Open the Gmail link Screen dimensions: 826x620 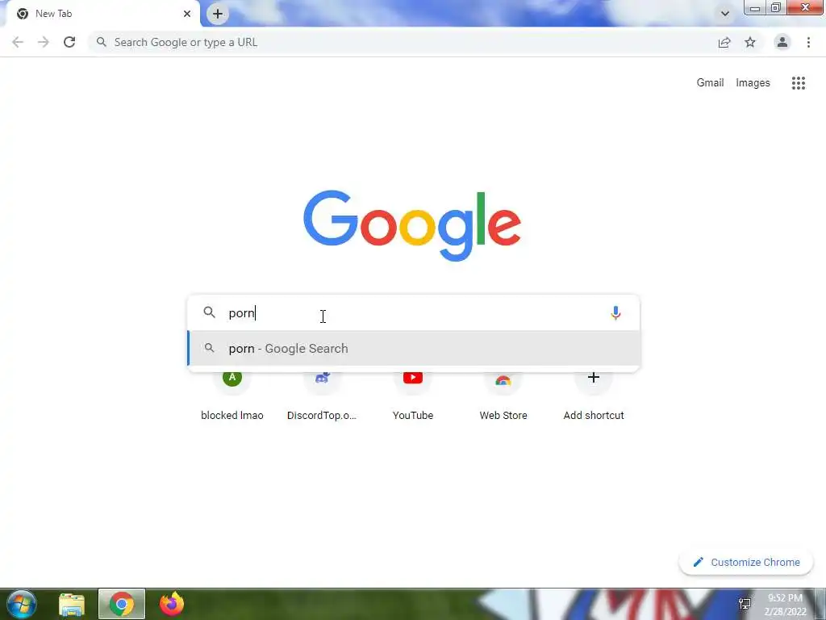(710, 83)
